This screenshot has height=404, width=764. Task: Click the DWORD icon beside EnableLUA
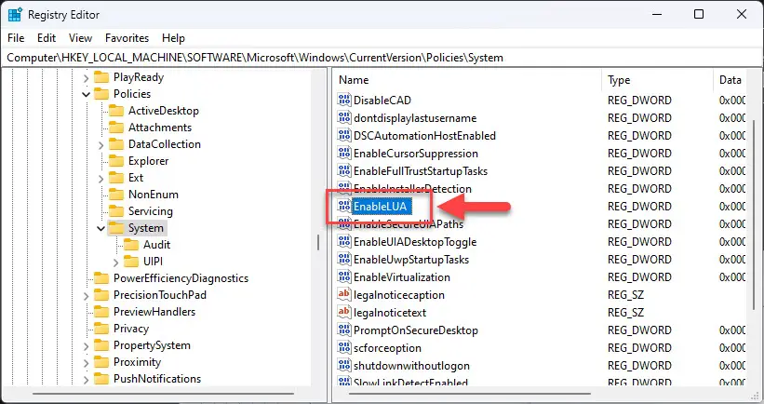pyautogui.click(x=344, y=206)
